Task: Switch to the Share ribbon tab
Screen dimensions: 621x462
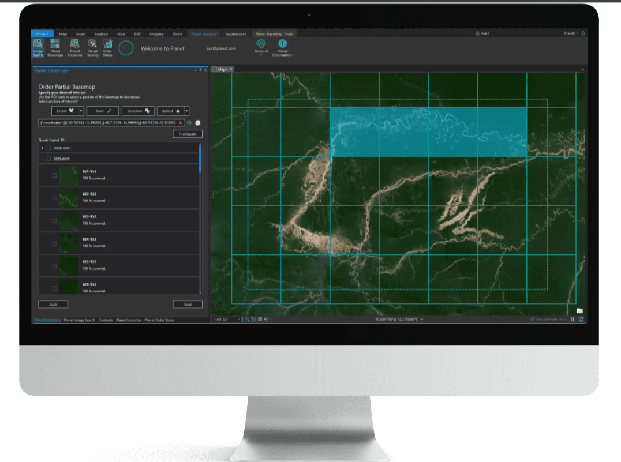Action: pyautogui.click(x=177, y=34)
